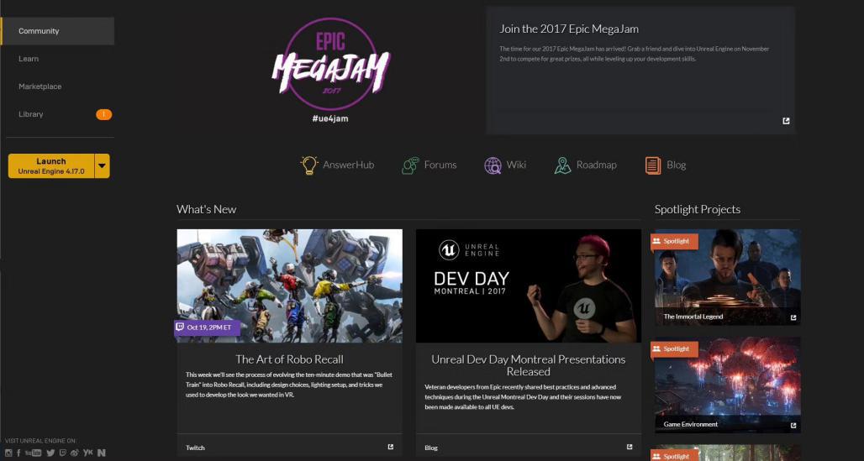Viewport: 864px width, 461px height.
Task: Click external link icon on Robo Recall card
Action: coord(390,447)
